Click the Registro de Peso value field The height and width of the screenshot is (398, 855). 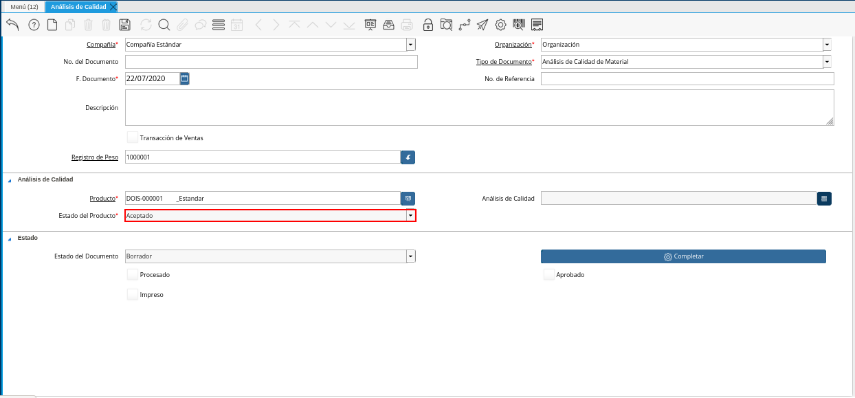pos(263,157)
